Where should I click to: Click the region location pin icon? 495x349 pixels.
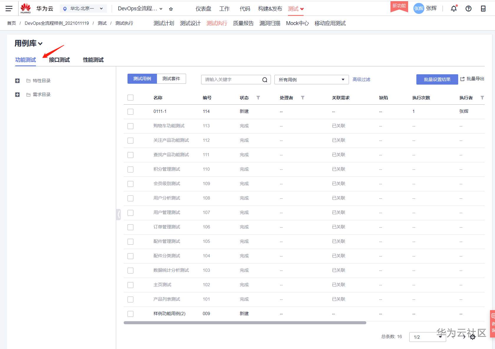point(65,9)
